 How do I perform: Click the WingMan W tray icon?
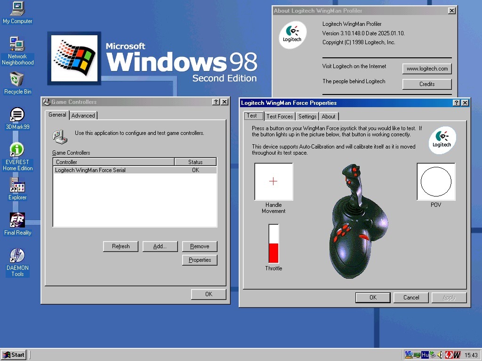tap(457, 355)
